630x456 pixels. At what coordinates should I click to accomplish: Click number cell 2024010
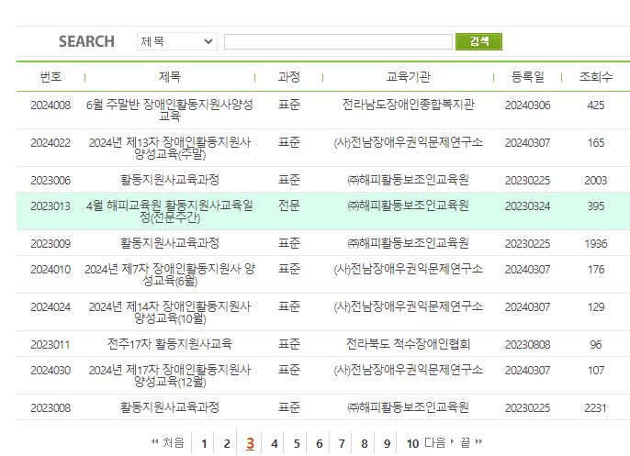(51, 270)
